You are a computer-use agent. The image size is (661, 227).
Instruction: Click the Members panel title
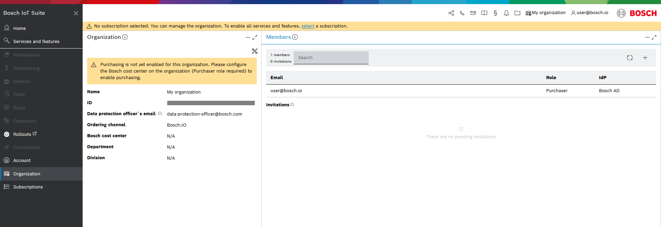[x=279, y=37]
